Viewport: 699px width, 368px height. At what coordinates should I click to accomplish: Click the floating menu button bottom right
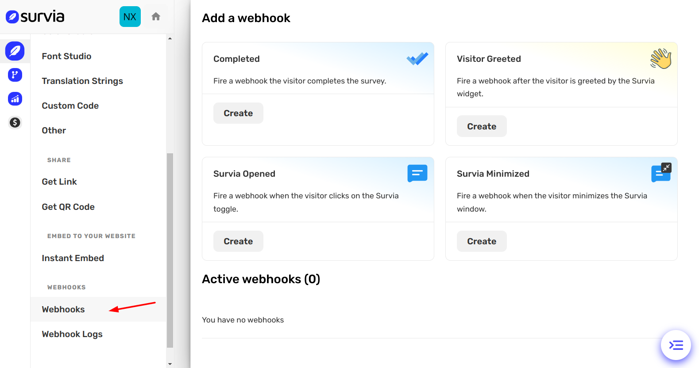pyautogui.click(x=676, y=345)
